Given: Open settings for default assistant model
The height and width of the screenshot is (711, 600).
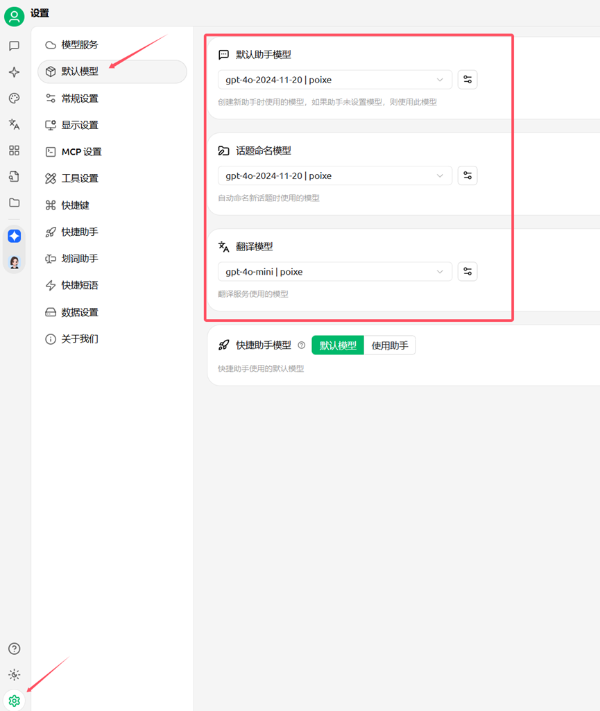Looking at the screenshot, I should coord(468,80).
